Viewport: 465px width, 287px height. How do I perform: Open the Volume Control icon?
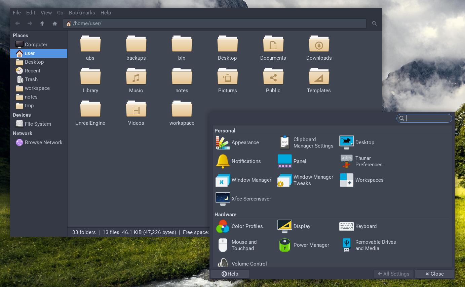[223, 262]
